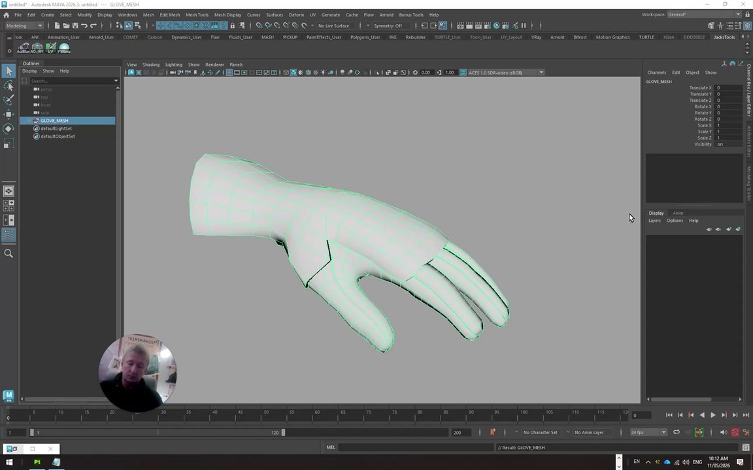Choose the Scale tool in toolbox
The image size is (753, 470).
tap(8, 143)
